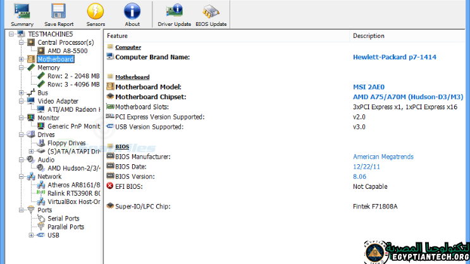
Task: Expand the Motherboard tree node
Action: tap(22, 59)
